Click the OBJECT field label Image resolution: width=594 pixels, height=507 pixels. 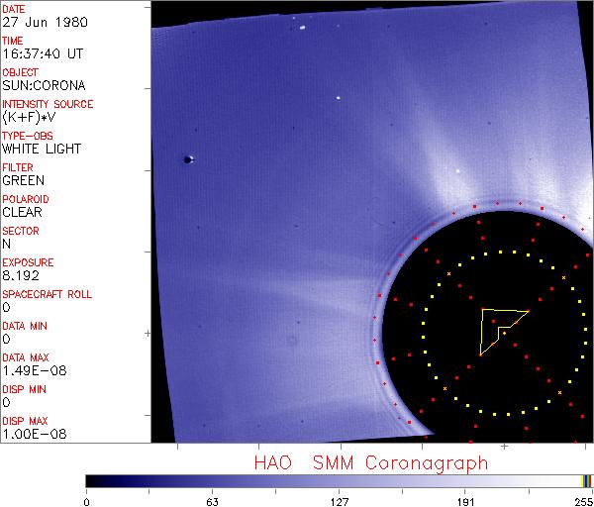(20, 72)
